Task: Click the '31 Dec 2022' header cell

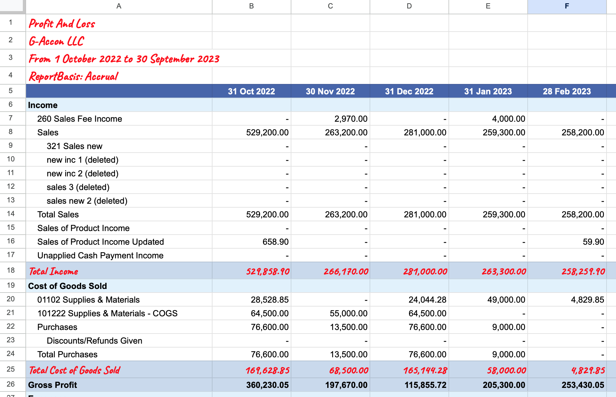Action: pyautogui.click(x=409, y=91)
